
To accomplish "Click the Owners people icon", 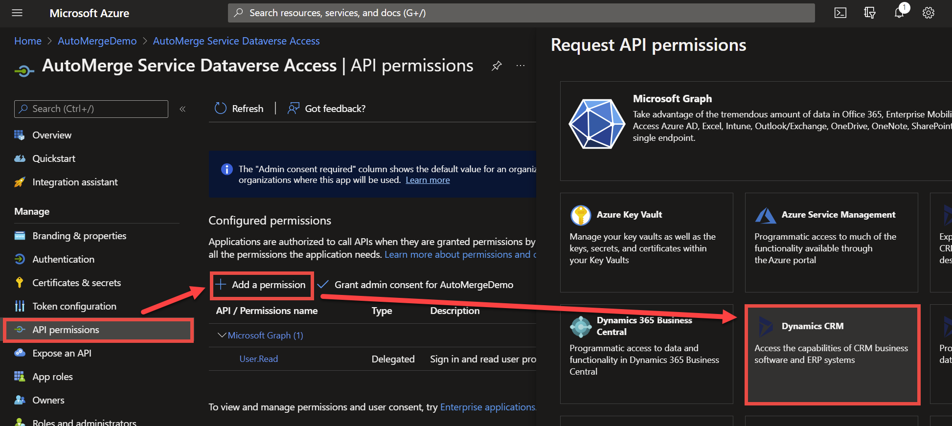I will pyautogui.click(x=20, y=400).
